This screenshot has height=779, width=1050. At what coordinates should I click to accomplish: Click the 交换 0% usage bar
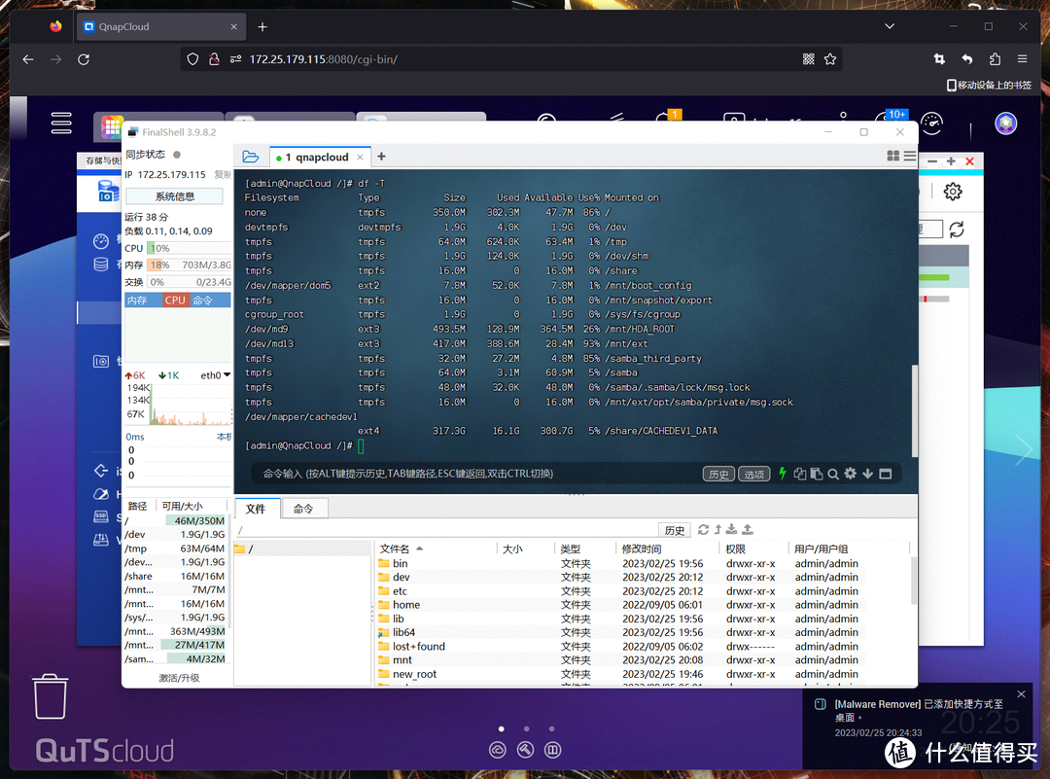coord(189,282)
